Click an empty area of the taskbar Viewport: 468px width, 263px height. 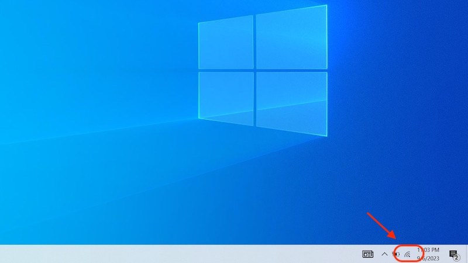pyautogui.click(x=175, y=254)
